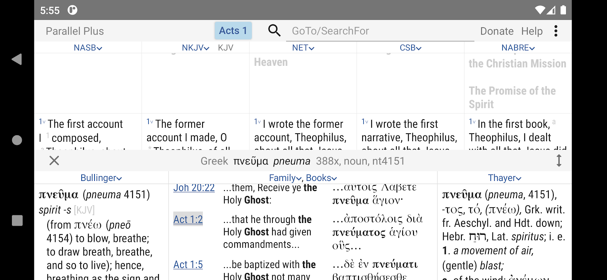Open the Bullinger lexicon dropdown
Image resolution: width=607 pixels, height=280 pixels.
[x=101, y=178]
